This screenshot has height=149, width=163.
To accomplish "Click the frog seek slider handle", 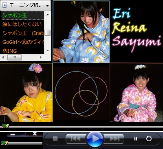I will 5,126.
